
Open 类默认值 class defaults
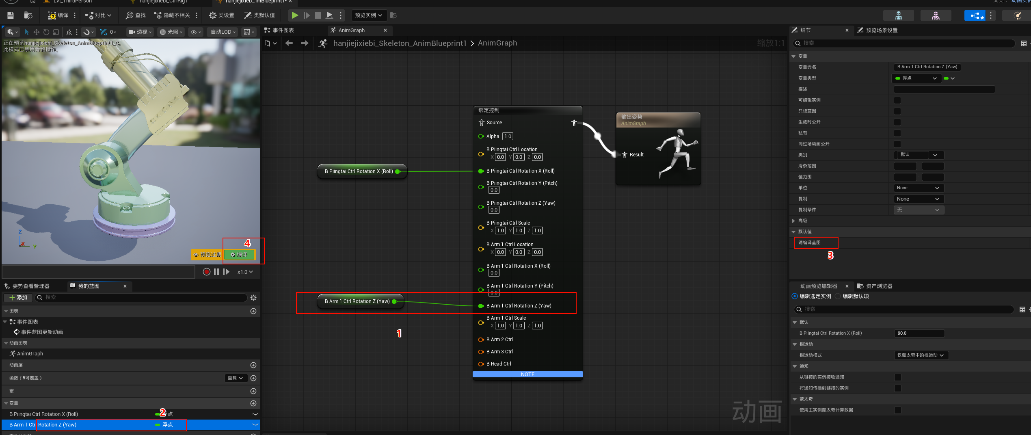point(259,15)
